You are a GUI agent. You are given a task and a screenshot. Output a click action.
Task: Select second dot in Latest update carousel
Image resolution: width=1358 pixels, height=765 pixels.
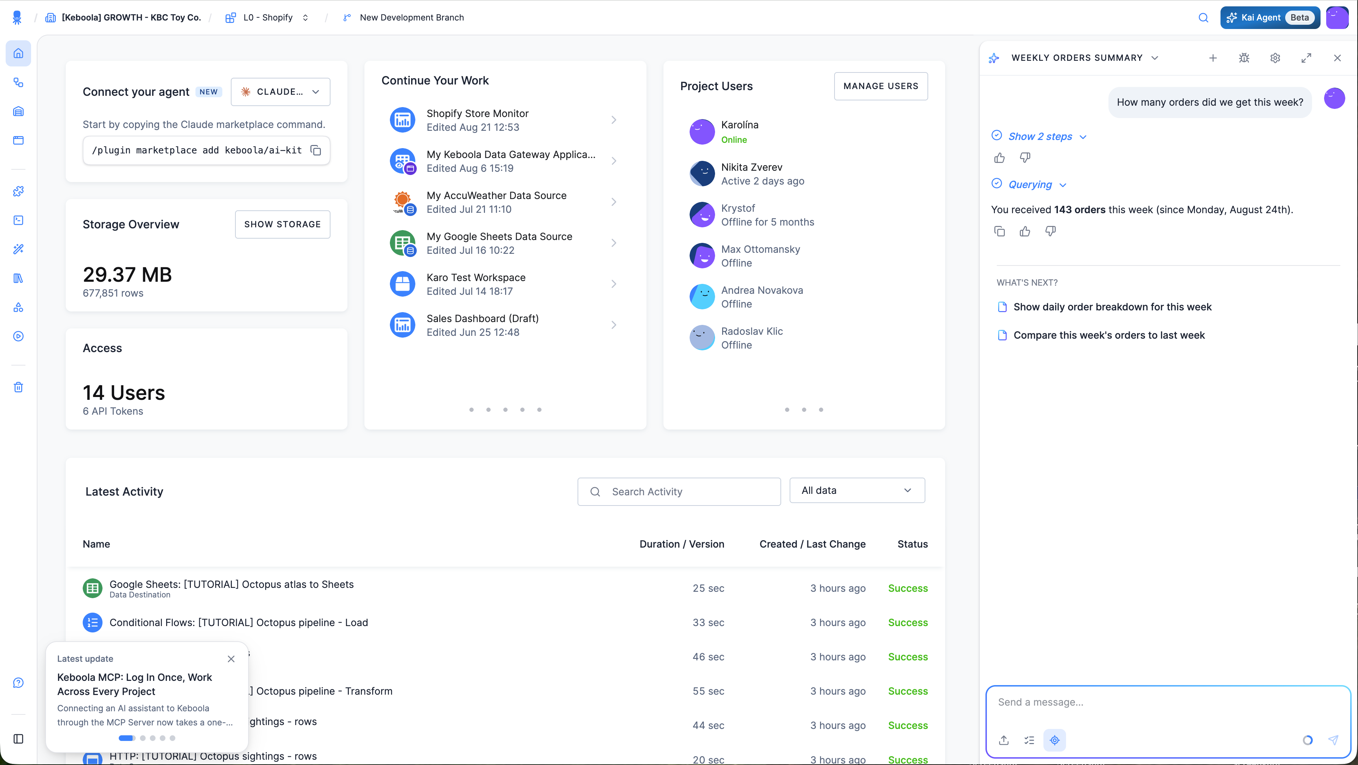coord(142,738)
